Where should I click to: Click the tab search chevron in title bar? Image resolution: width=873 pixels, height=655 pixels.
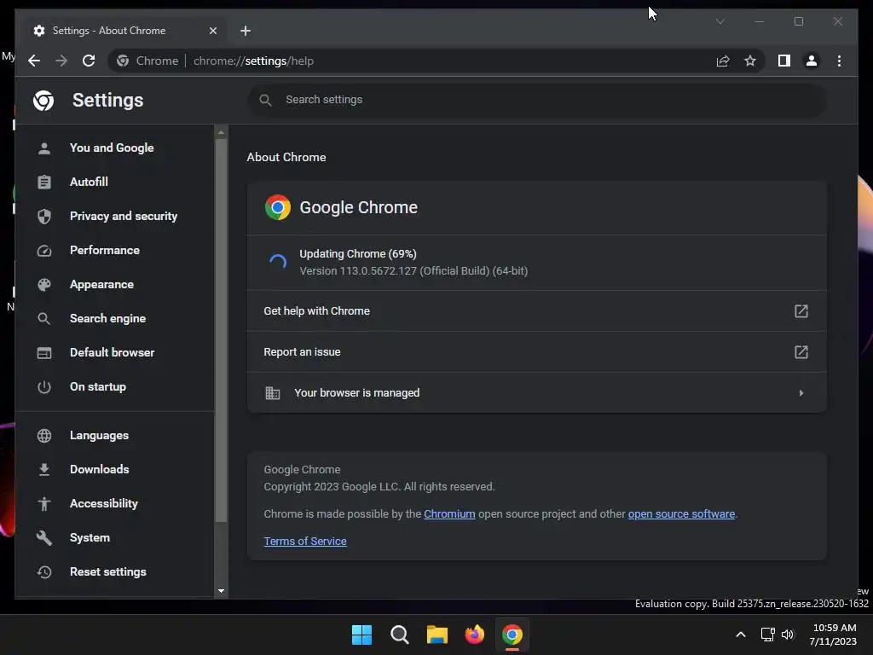click(720, 21)
